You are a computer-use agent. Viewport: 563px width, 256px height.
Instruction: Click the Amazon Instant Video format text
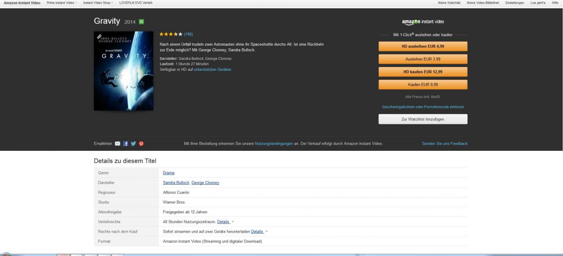click(x=212, y=241)
